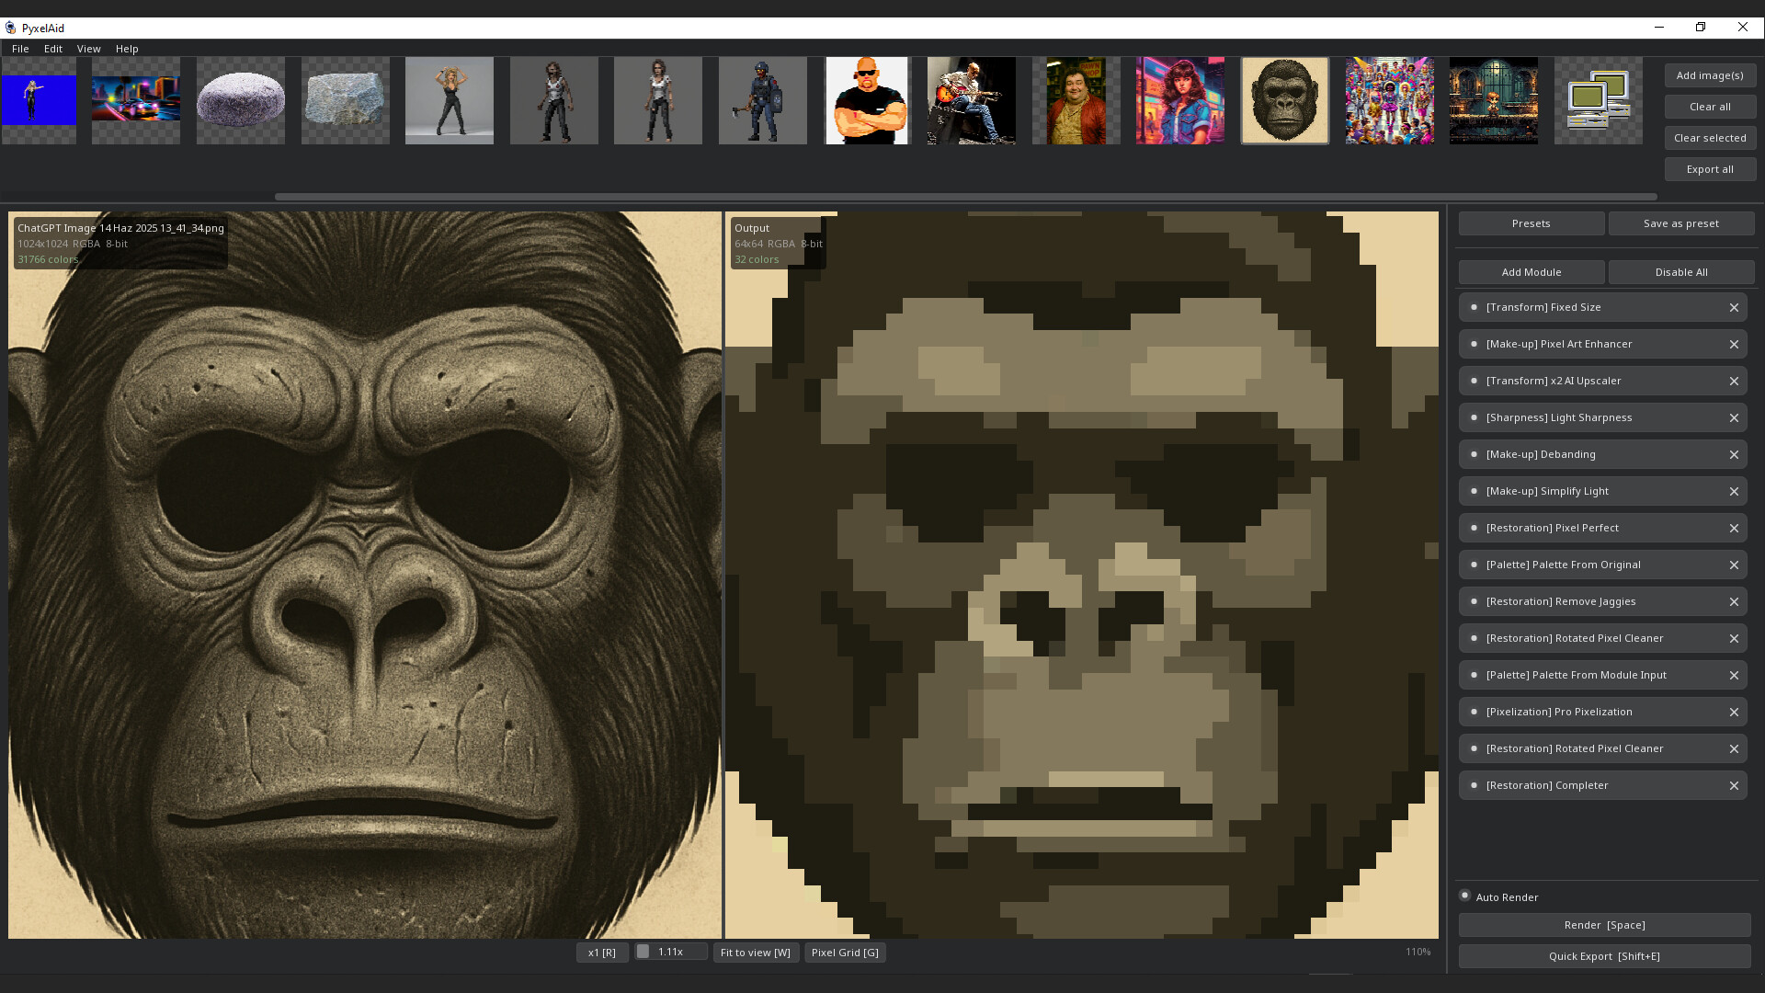This screenshot has height=993, width=1765.
Task: Remove the Pro Pixelization module
Action: pos(1734,712)
